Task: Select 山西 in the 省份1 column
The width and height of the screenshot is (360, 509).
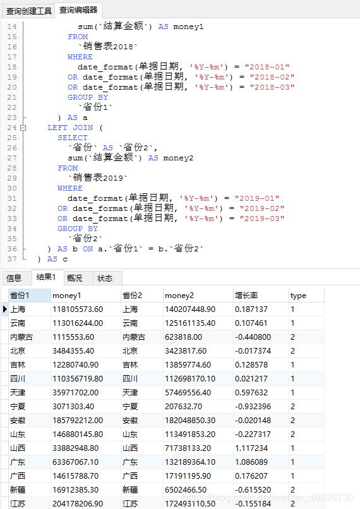Action: click(x=30, y=448)
